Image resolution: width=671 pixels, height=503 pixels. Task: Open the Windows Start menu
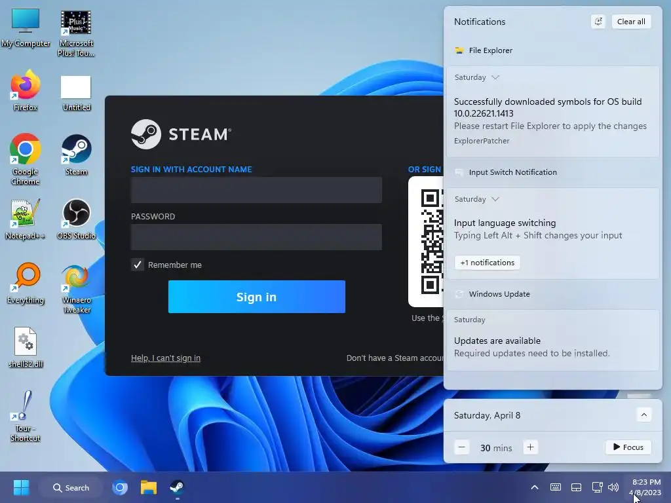click(21, 487)
